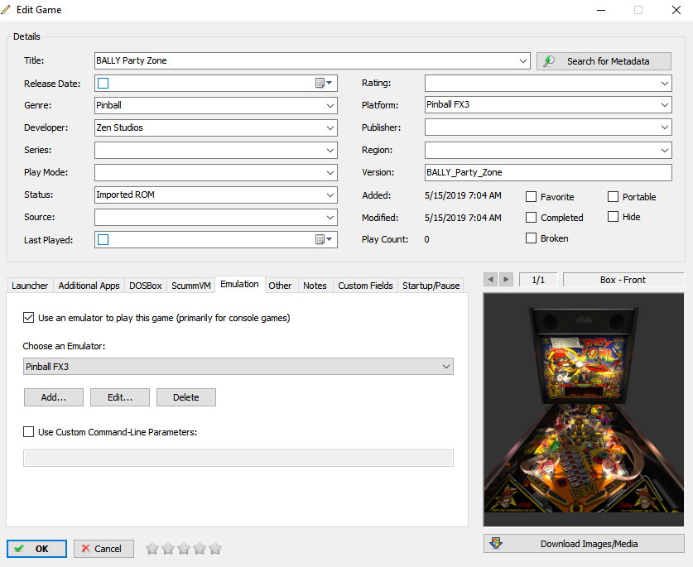Image resolution: width=693 pixels, height=567 pixels.
Task: Open the Notes tab
Action: click(315, 286)
